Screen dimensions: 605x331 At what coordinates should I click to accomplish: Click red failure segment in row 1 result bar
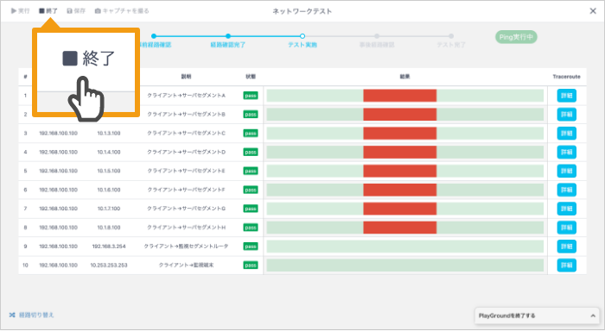click(x=399, y=96)
